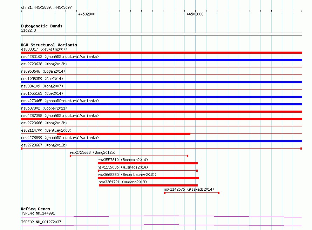Click the left endpoint marker of nsv1142576

pyautogui.click(x=165, y=193)
